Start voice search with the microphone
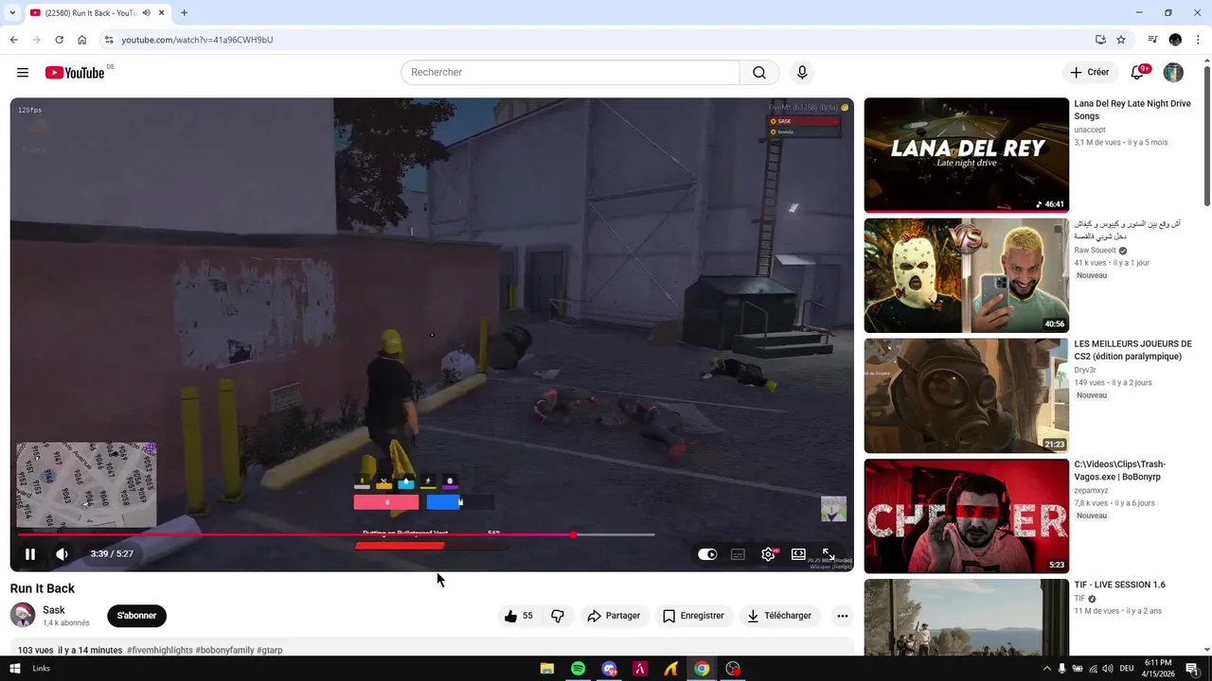Screen dimensions: 1212x681 tap(802, 73)
